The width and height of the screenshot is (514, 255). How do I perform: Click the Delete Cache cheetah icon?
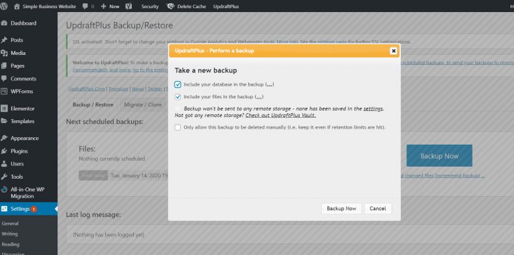(171, 6)
